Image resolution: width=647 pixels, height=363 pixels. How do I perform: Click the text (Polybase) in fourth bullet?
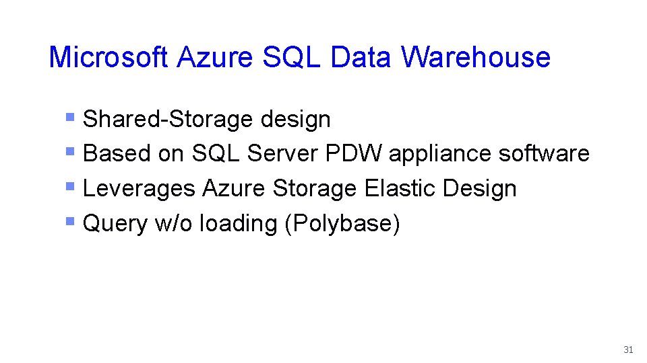click(x=342, y=225)
